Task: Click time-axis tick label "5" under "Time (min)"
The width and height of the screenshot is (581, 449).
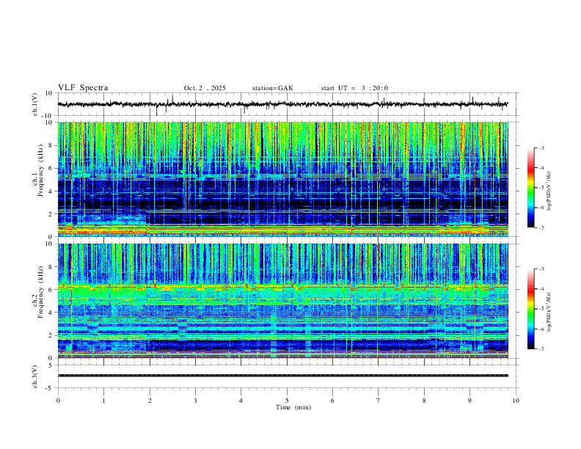Action: pos(287,401)
